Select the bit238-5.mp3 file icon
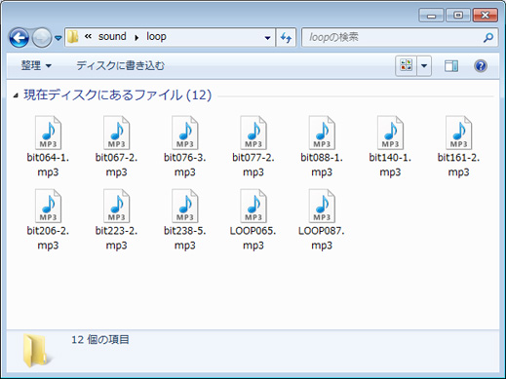 [x=185, y=206]
